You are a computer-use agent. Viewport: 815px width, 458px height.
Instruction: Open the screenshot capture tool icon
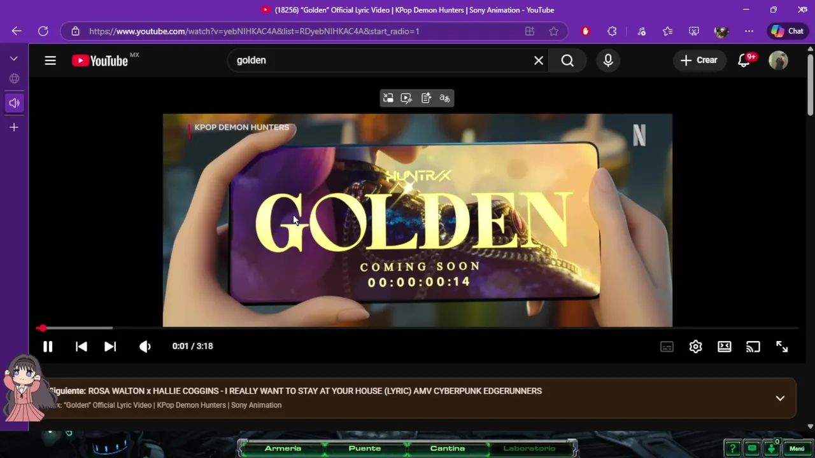click(x=694, y=31)
